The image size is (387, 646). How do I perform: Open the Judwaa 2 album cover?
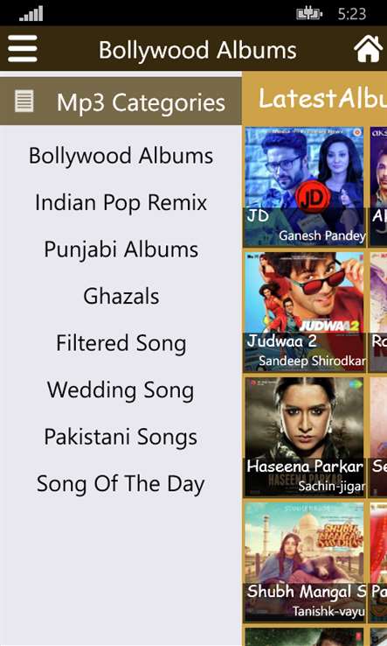tap(305, 312)
